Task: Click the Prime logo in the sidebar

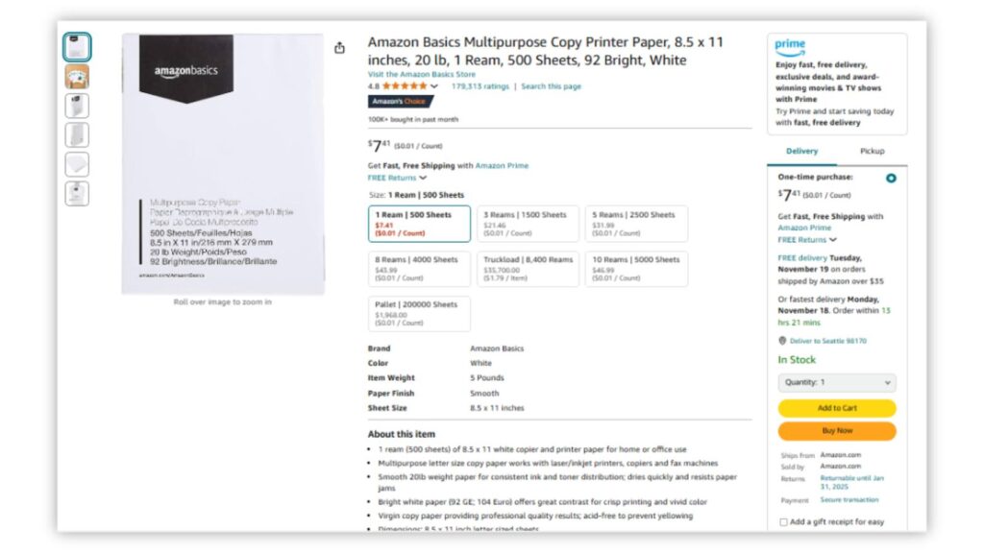Action: [x=790, y=48]
